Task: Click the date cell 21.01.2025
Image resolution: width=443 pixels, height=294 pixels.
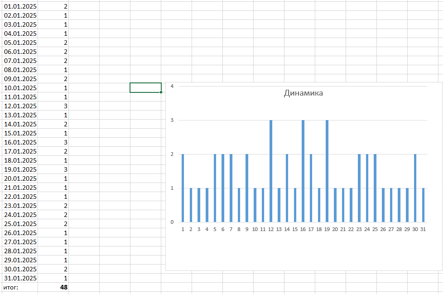Action: [20, 187]
